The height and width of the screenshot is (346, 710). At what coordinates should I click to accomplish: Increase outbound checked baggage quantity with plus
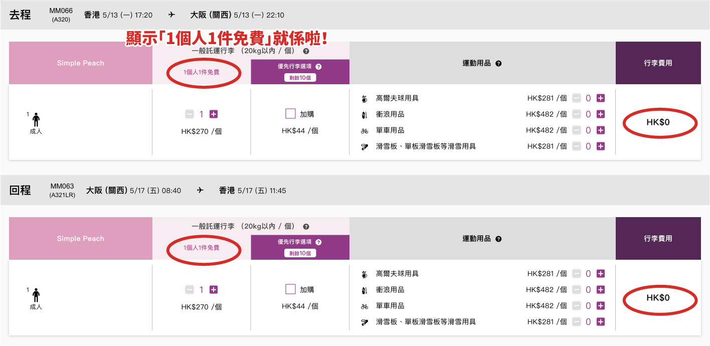coord(214,114)
